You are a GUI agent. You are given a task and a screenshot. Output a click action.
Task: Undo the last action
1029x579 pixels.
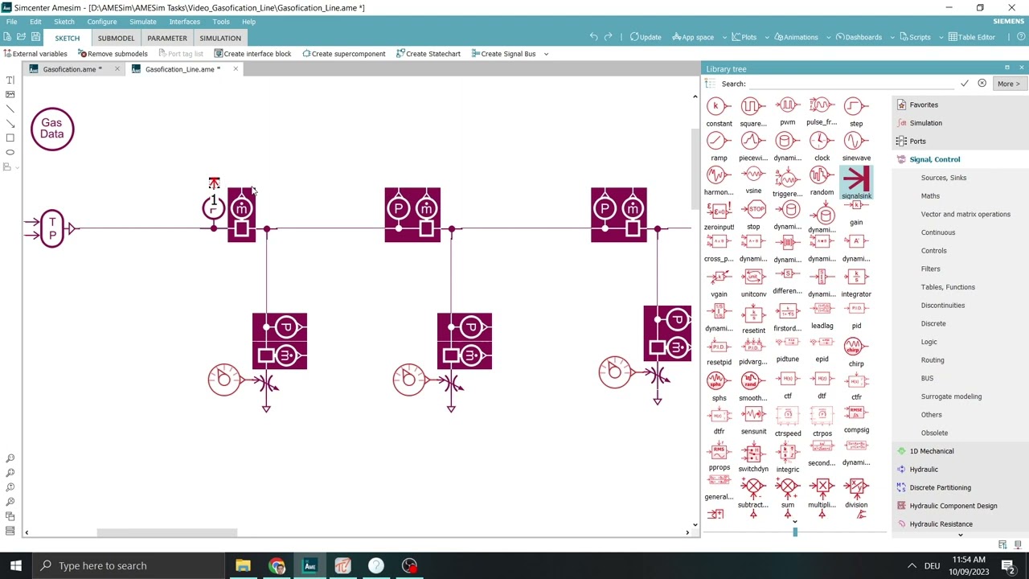[x=593, y=37]
